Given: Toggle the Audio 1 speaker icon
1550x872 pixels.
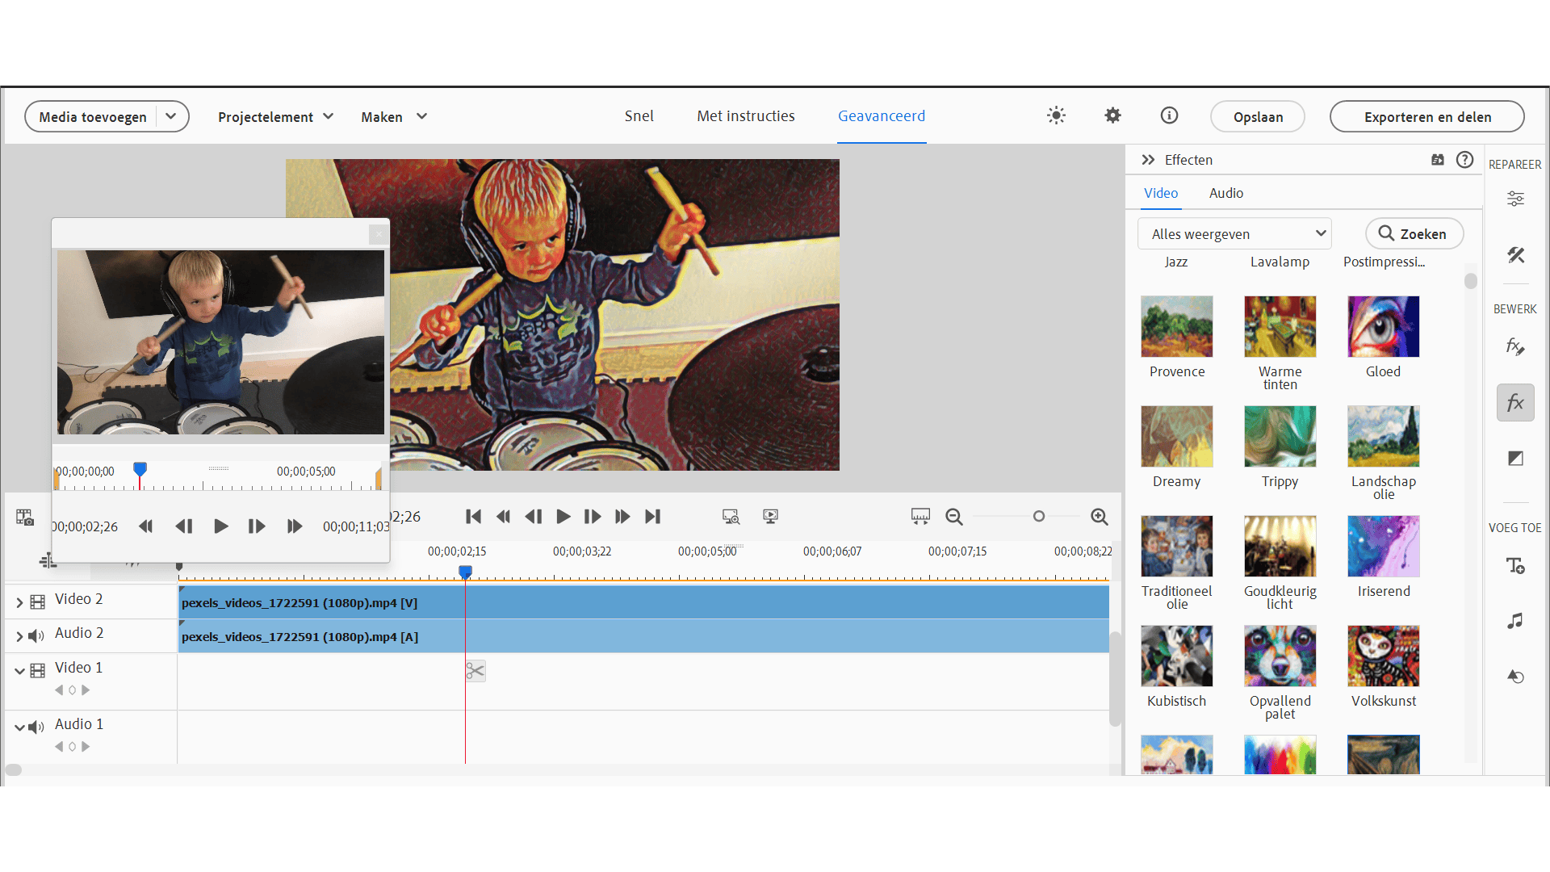Looking at the screenshot, I should click(36, 727).
